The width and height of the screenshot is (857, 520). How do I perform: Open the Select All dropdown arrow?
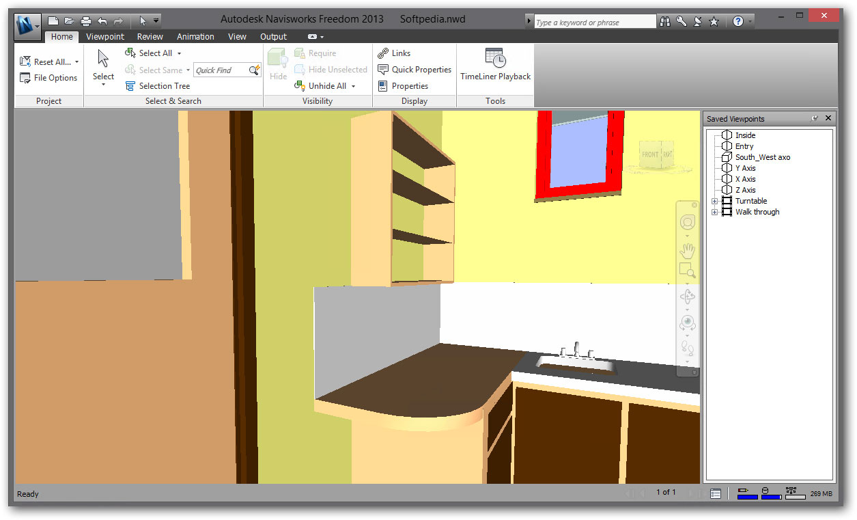[180, 53]
